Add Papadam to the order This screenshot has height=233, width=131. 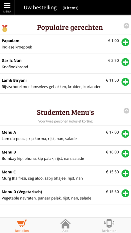click(x=125, y=42)
